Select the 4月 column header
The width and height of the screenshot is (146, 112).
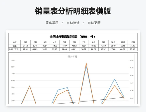point(55,42)
